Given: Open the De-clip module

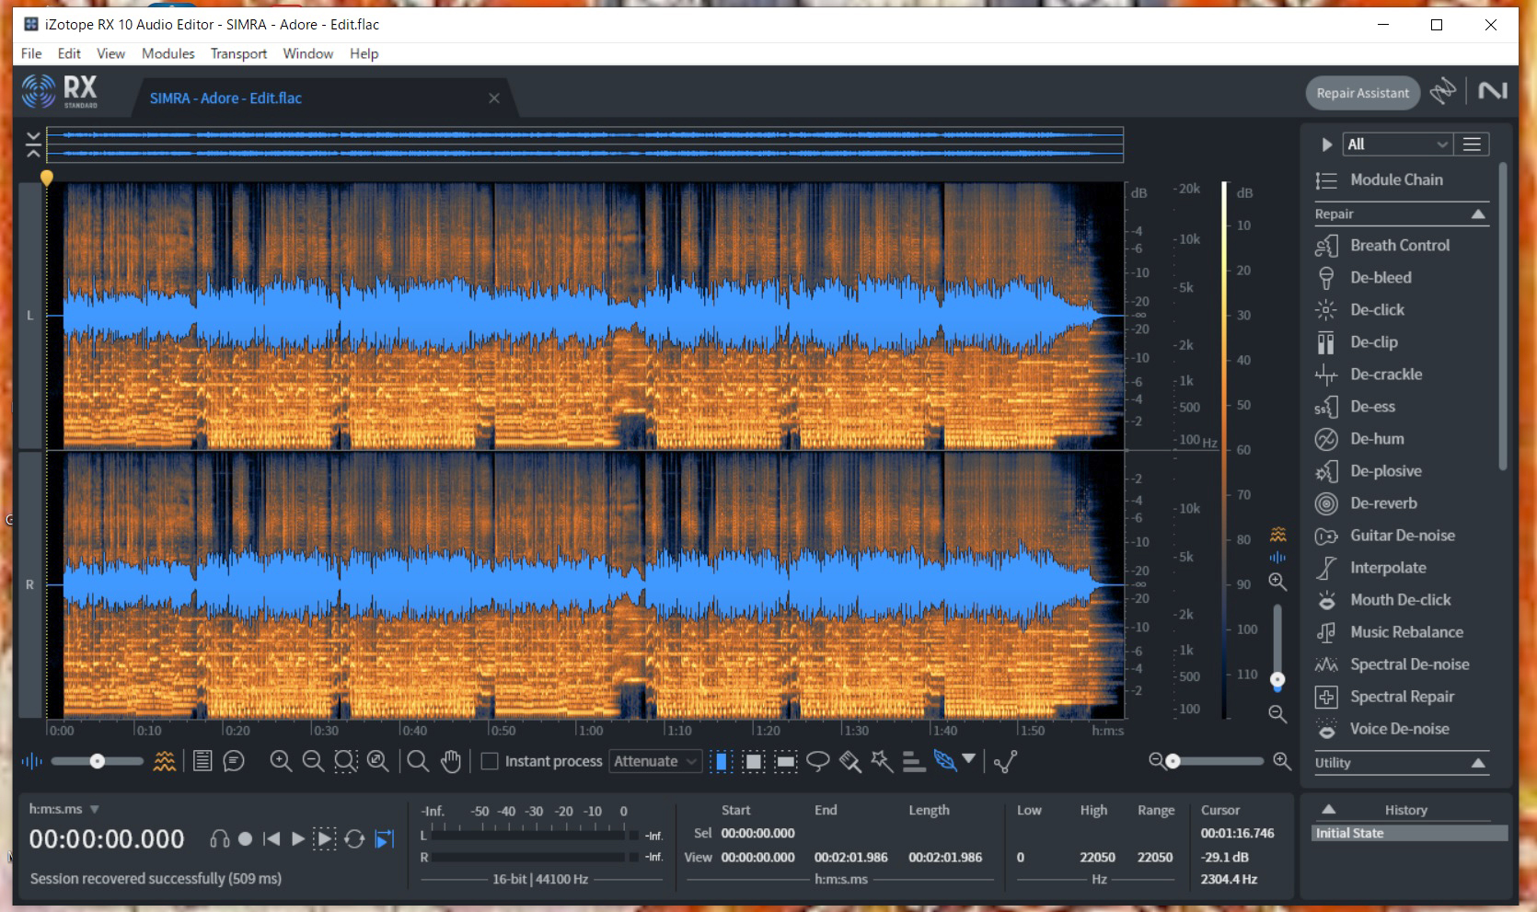Looking at the screenshot, I should click(x=1374, y=341).
